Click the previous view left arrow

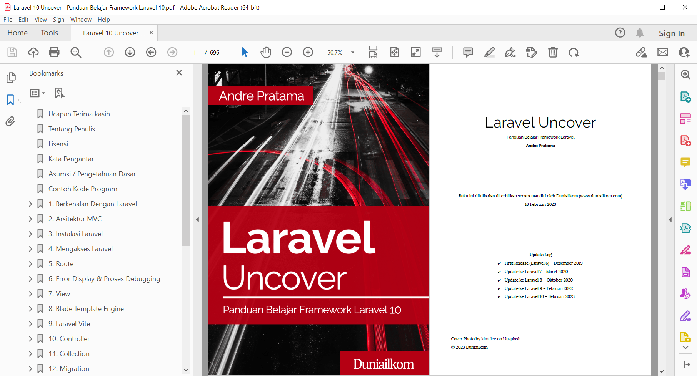tap(151, 52)
